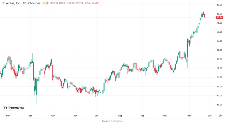This screenshot has width=225, height=124.
Task: Click the Aug label on time axis
Action: [120, 116]
